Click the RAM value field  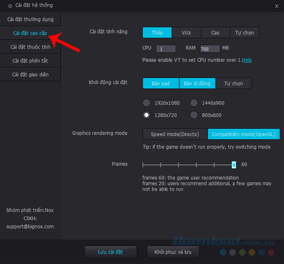pyautogui.click(x=210, y=49)
